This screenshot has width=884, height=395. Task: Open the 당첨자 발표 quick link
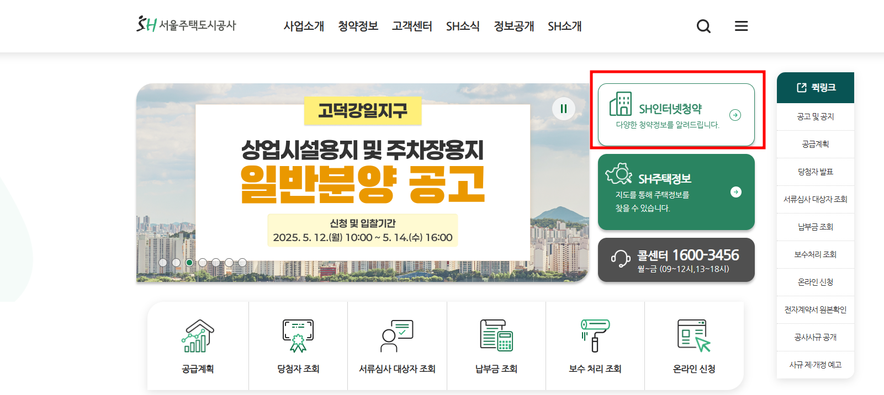pyautogui.click(x=816, y=172)
